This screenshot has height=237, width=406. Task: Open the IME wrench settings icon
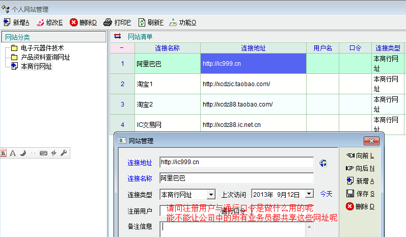64,153
